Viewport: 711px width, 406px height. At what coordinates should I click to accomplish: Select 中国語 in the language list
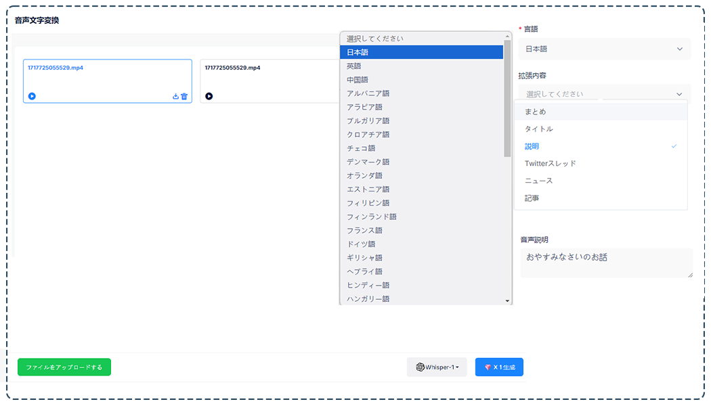421,80
